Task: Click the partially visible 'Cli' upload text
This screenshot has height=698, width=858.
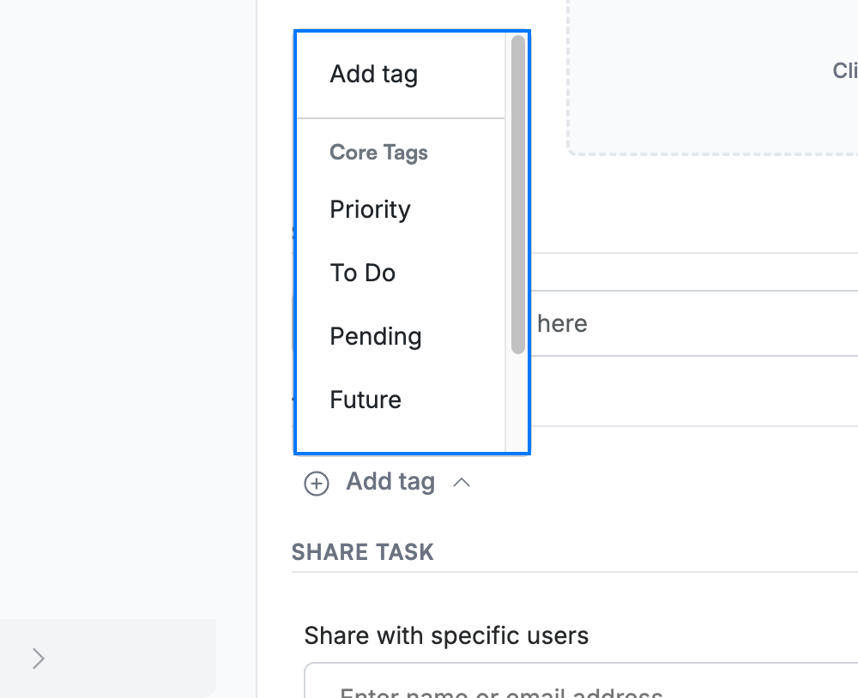Action: pyautogui.click(x=845, y=70)
